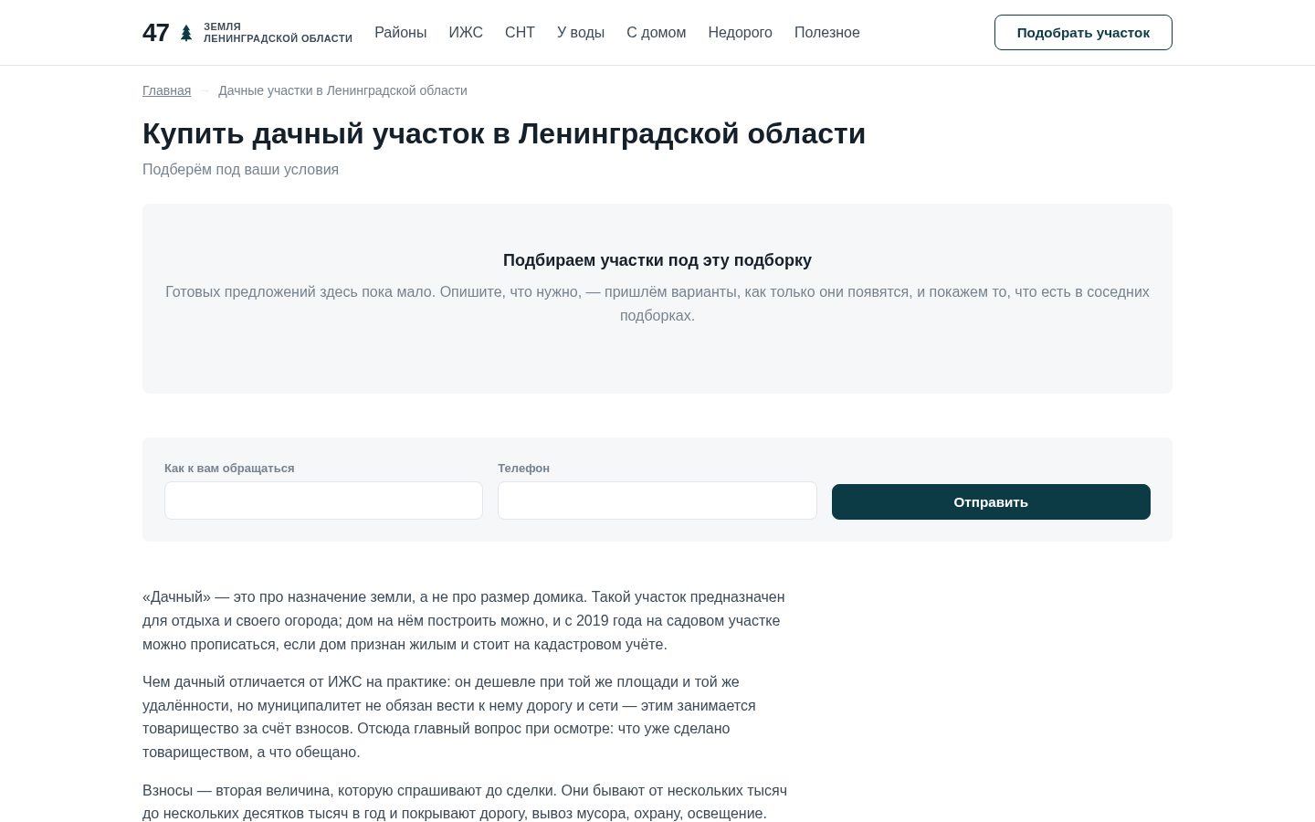1315x822 pixels.
Task: Go to the ИЖС section
Action: pos(466,33)
